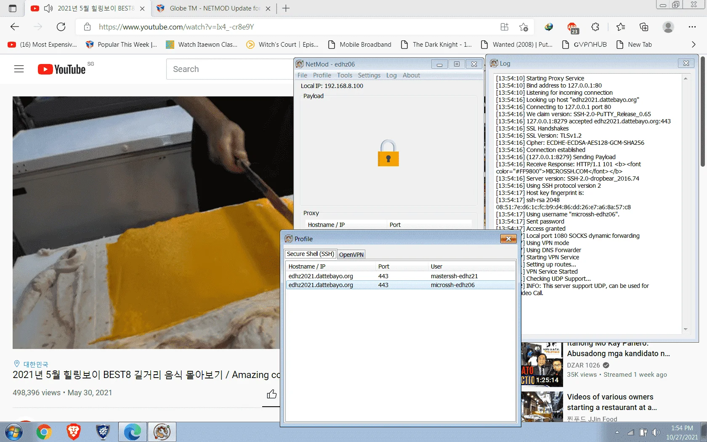Click the YouTube logo
Viewport: 707px width, 442px height.
click(x=62, y=69)
